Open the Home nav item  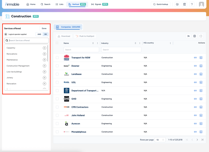point(31,4)
